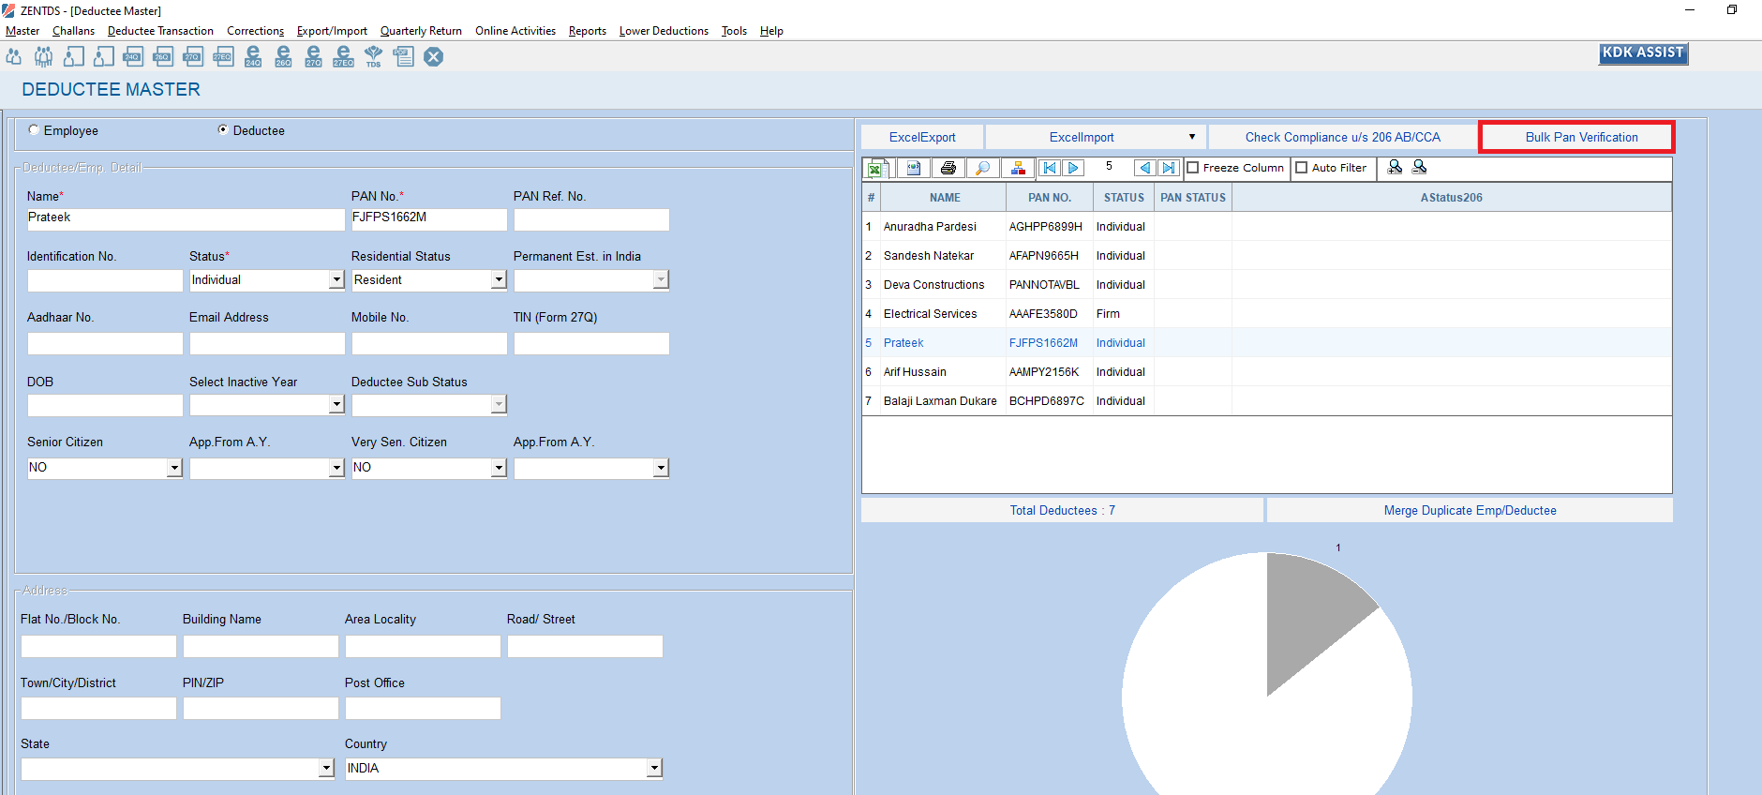The width and height of the screenshot is (1762, 795).
Task: Click the gray slice of pie chart
Action: (x=1310, y=614)
